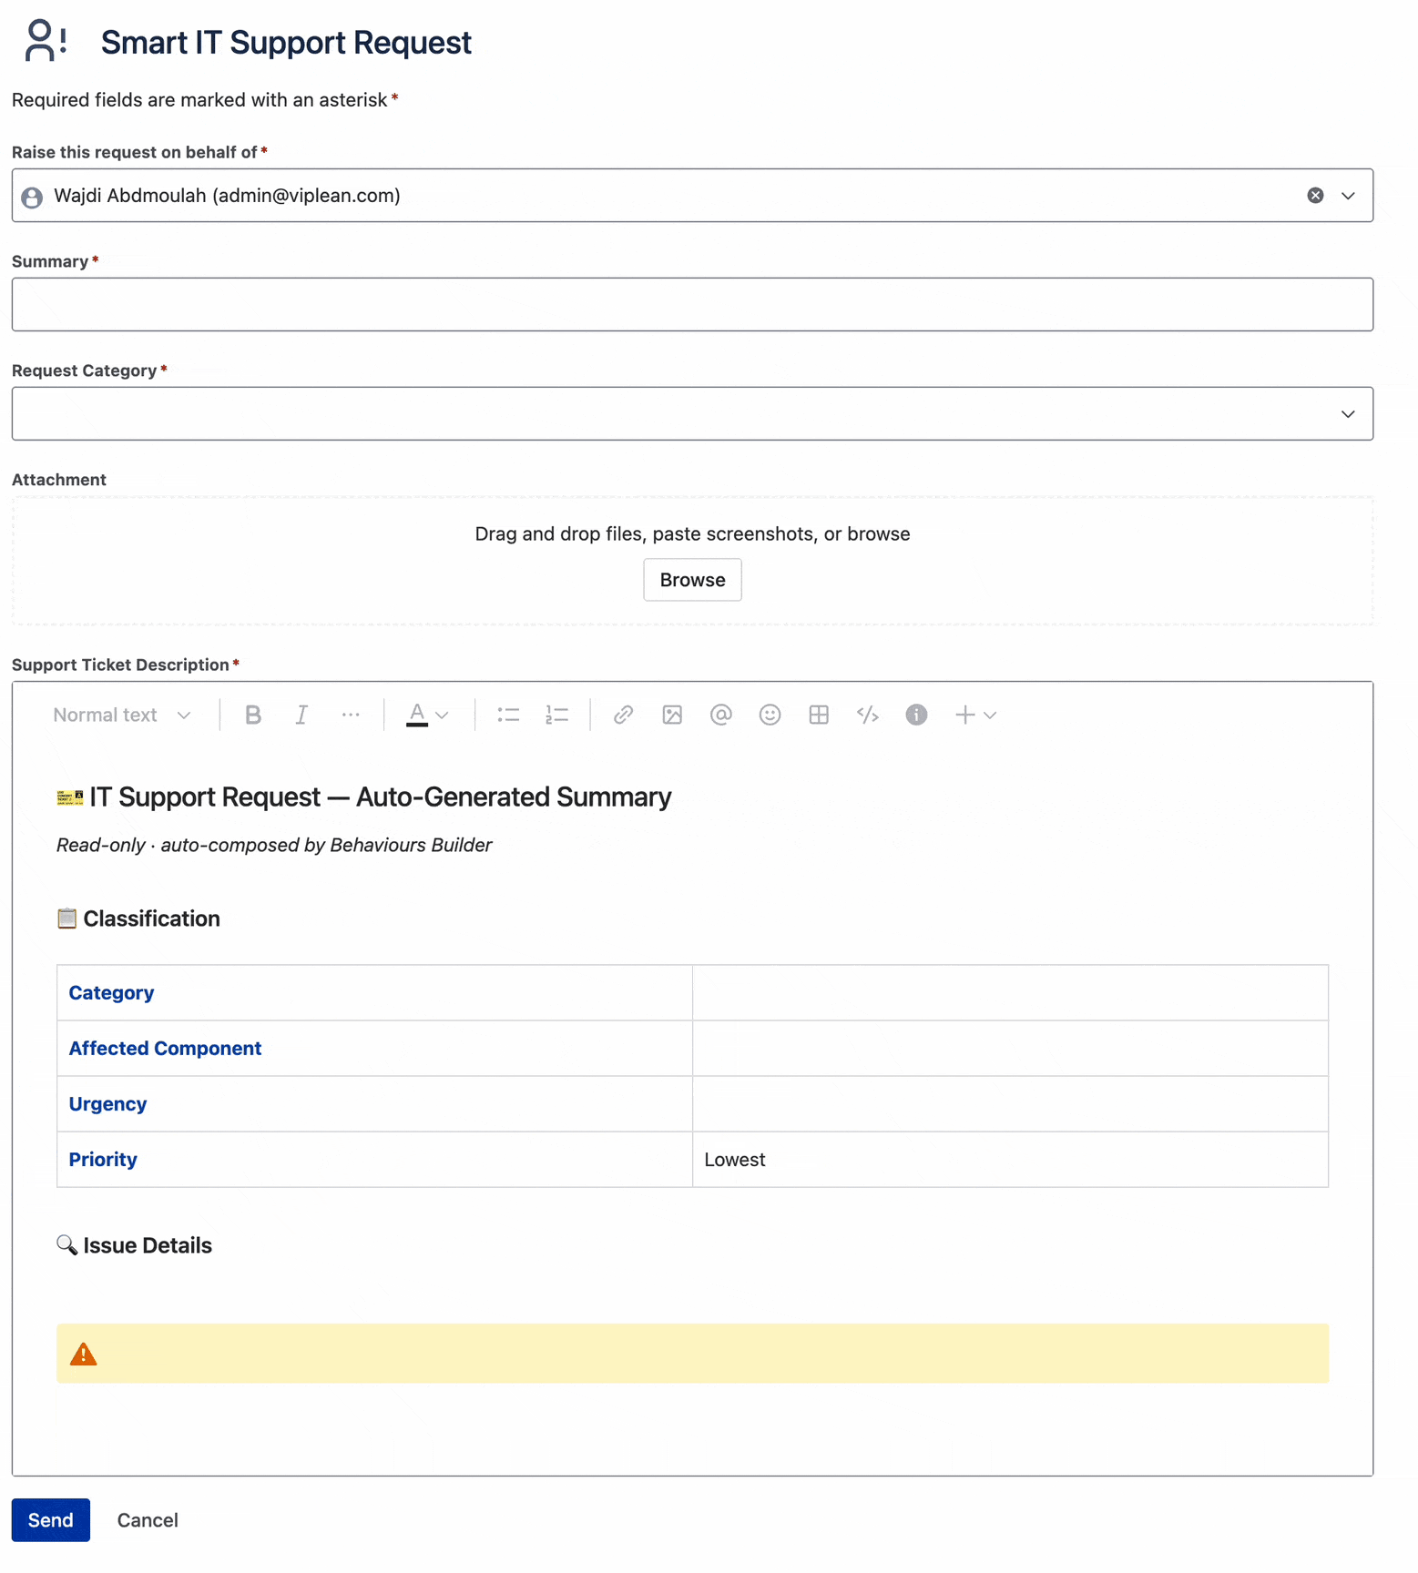Click the warning triangle icon in yellow panel

click(84, 1355)
